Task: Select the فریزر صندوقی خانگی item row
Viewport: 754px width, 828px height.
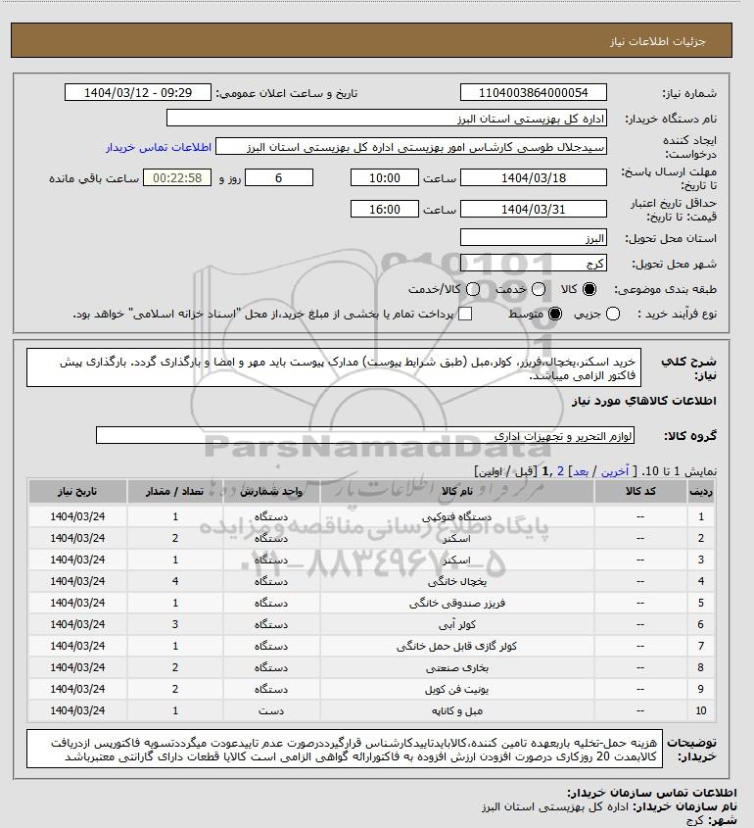Action: (x=372, y=603)
